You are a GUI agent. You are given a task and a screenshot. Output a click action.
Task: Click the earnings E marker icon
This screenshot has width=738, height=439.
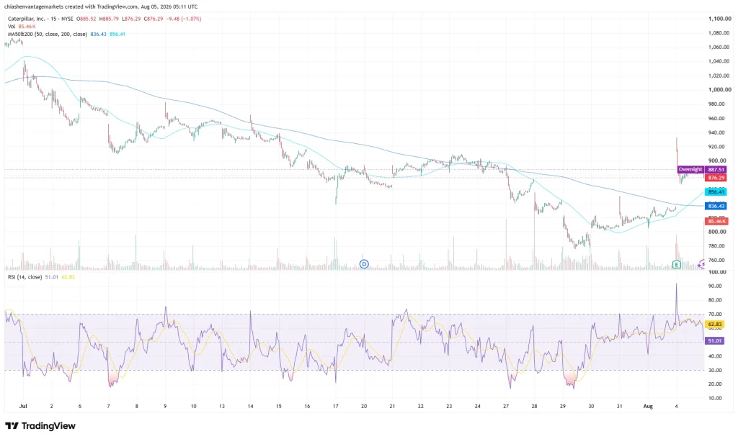676,264
